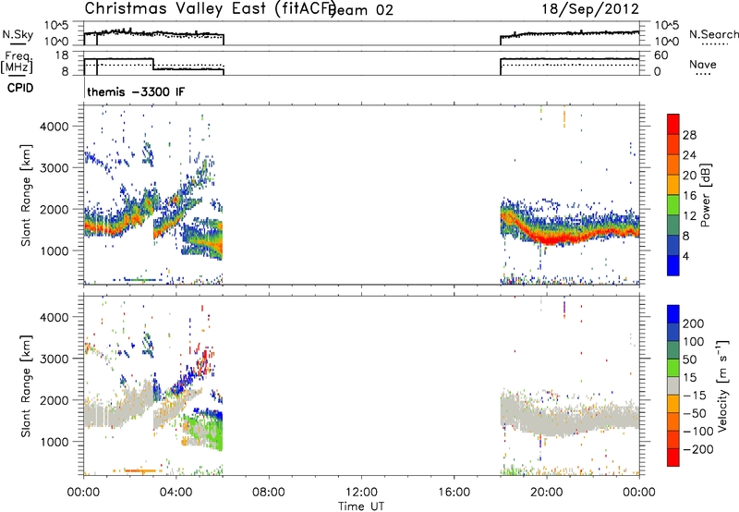Viewport: 739px width, 512px height.
Task: Click the '24' power colorbar label
Action: (x=689, y=155)
